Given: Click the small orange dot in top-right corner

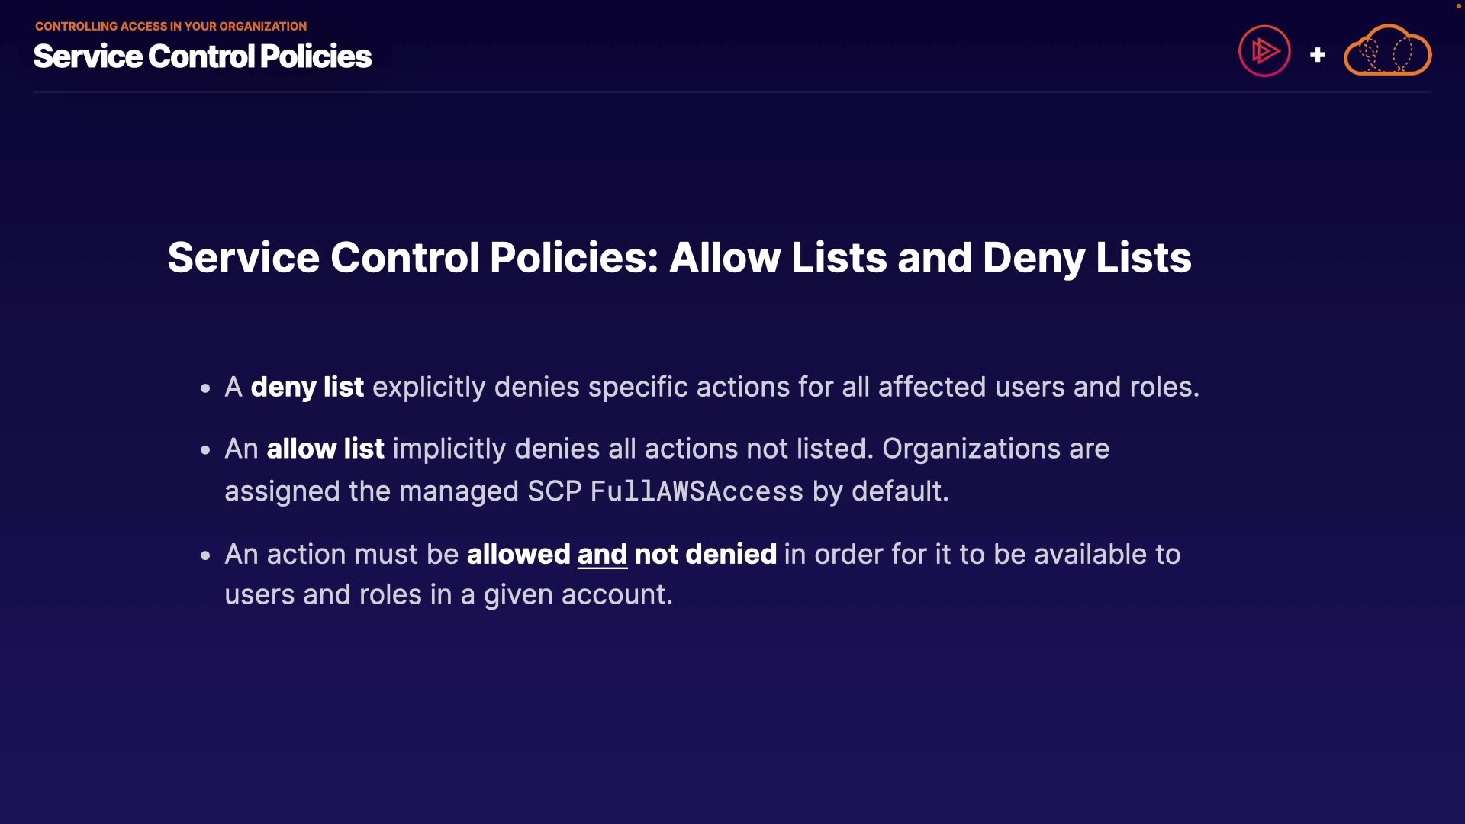Looking at the screenshot, I should [1458, 6].
